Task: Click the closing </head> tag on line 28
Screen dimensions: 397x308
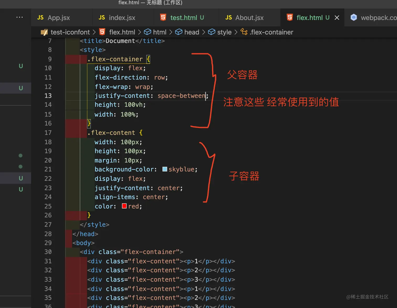Action: (x=85, y=234)
